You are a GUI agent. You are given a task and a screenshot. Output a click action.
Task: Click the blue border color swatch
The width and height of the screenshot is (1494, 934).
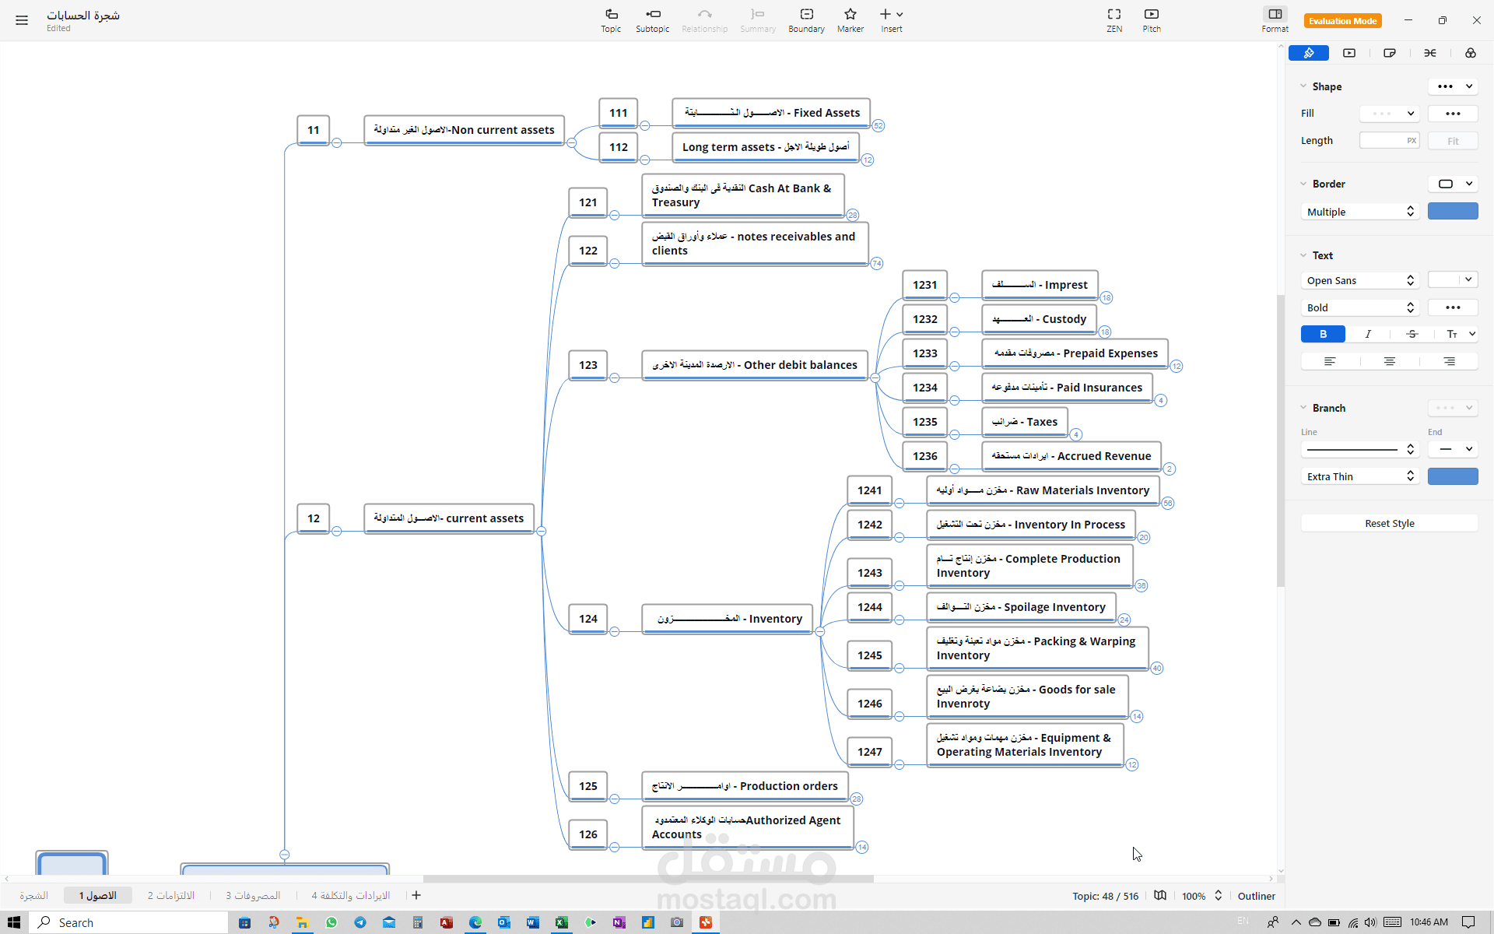1452,212
